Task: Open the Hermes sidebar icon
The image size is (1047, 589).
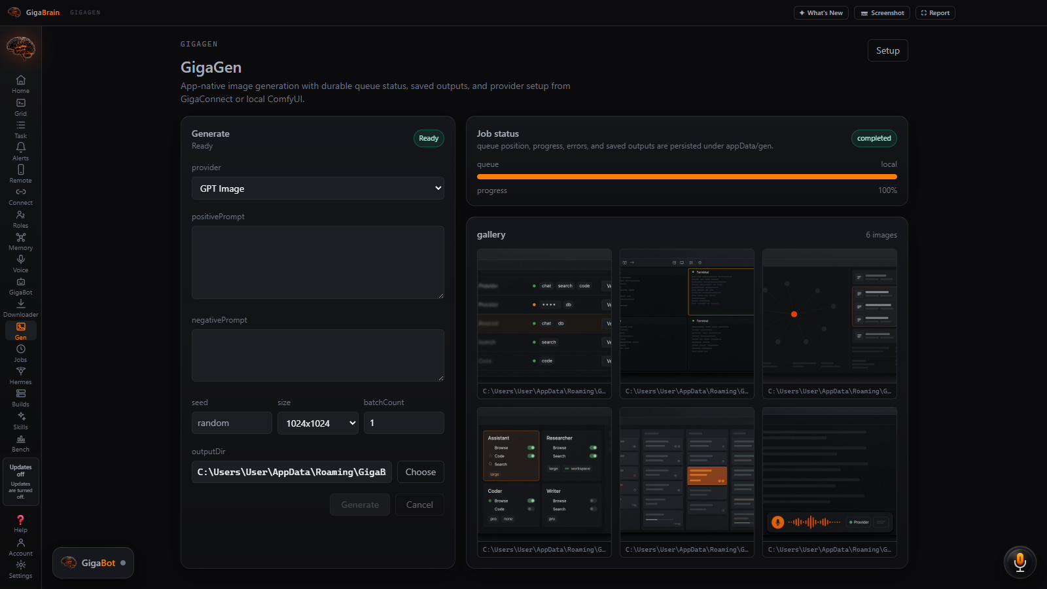Action: tap(20, 376)
